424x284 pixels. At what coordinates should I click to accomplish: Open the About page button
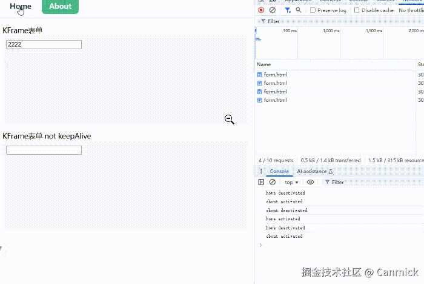pos(61,7)
